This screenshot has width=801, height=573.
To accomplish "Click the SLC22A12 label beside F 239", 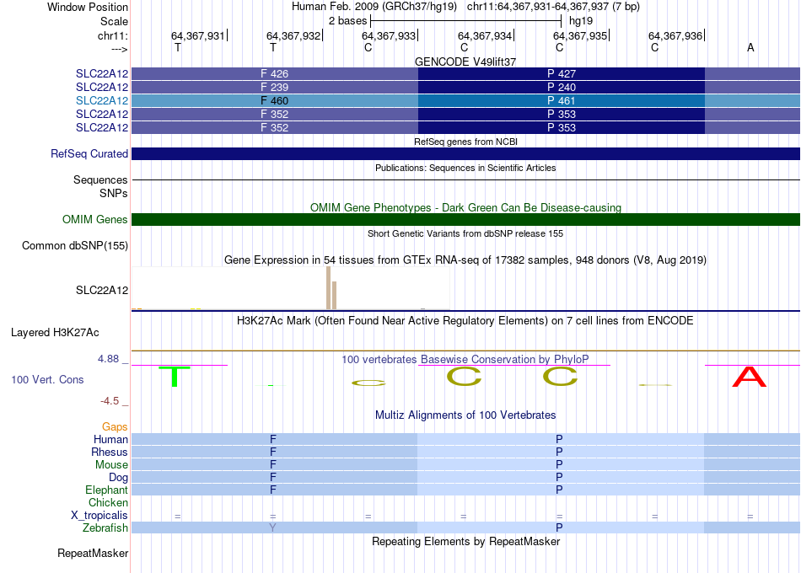I will (102, 88).
